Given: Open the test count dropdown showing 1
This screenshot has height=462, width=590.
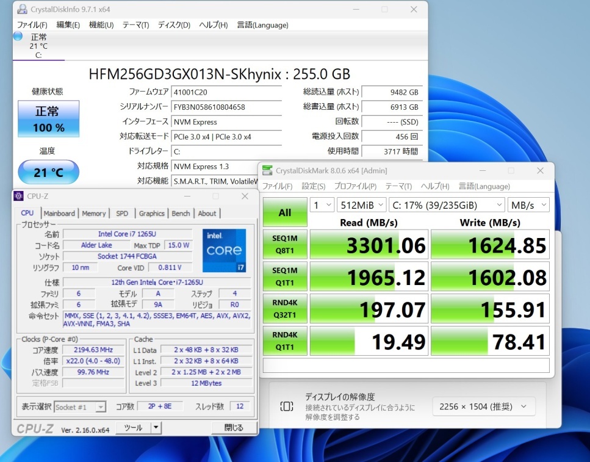Looking at the screenshot, I should [322, 205].
